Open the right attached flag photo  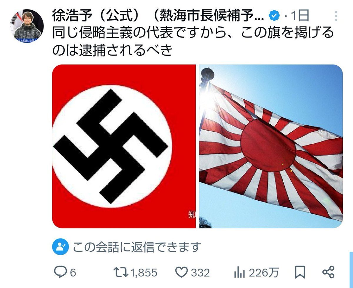pyautogui.click(x=271, y=146)
